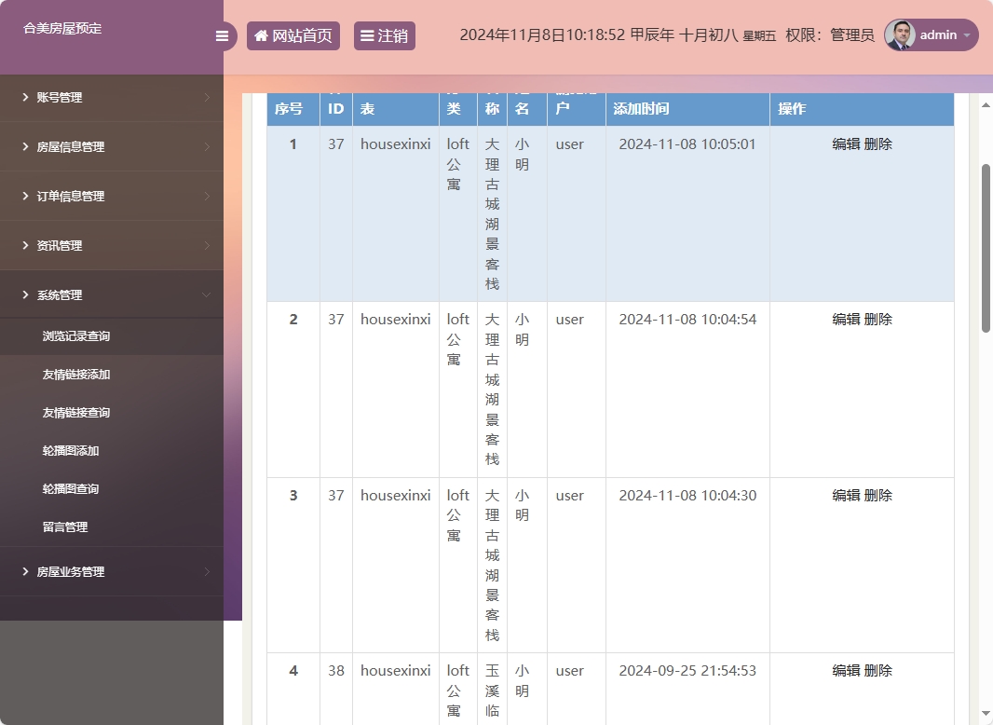
Task: Expand 订单信息管理 menu
Action: pyautogui.click(x=112, y=196)
